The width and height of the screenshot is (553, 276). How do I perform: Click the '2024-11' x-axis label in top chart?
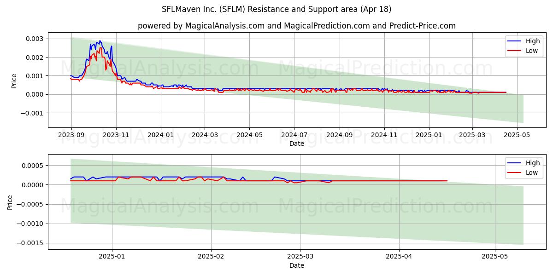pyautogui.click(x=384, y=135)
